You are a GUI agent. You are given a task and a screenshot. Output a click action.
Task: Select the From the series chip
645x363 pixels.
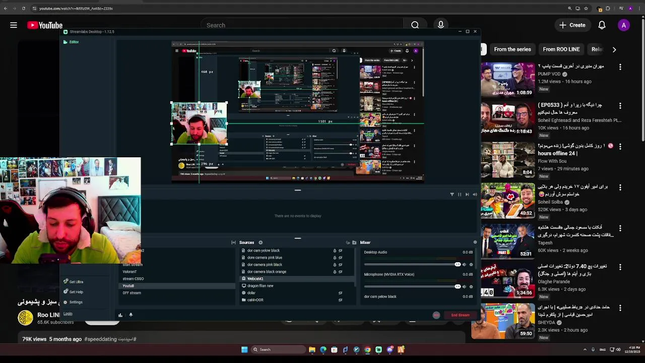[512, 49]
